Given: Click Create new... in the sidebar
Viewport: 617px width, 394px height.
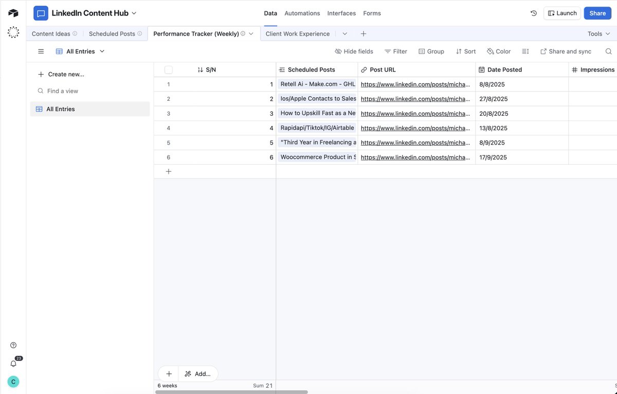Looking at the screenshot, I should pos(61,74).
